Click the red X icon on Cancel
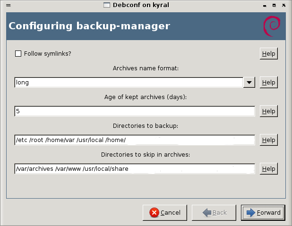 [x=154, y=213]
